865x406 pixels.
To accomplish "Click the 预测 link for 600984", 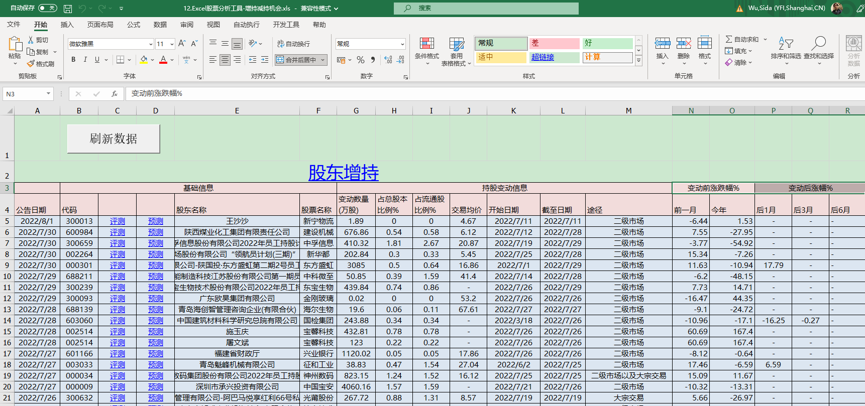I will point(155,232).
